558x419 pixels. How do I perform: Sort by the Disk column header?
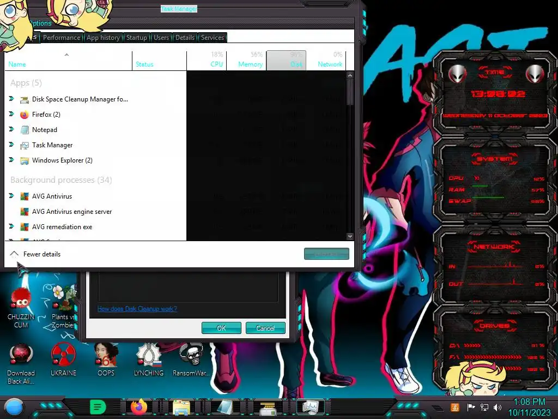(x=286, y=60)
